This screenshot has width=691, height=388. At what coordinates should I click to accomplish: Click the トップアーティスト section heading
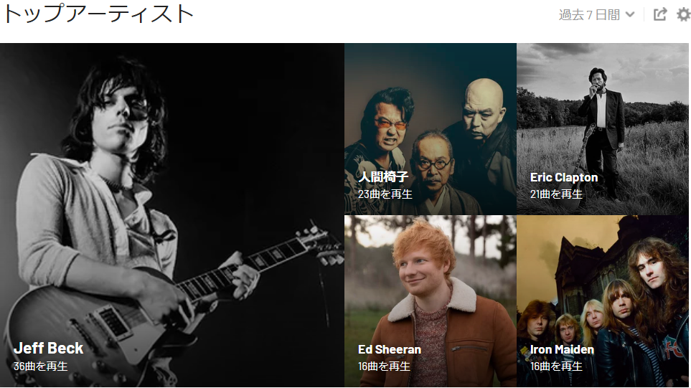(x=98, y=14)
